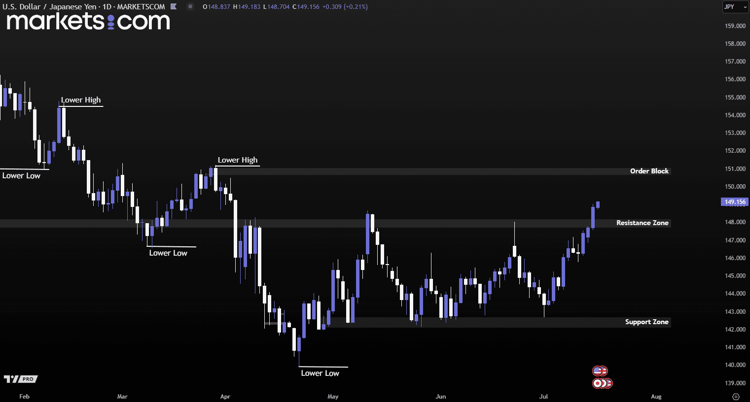750x402 pixels.
Task: Select the current price label 149.156
Action: (x=735, y=202)
